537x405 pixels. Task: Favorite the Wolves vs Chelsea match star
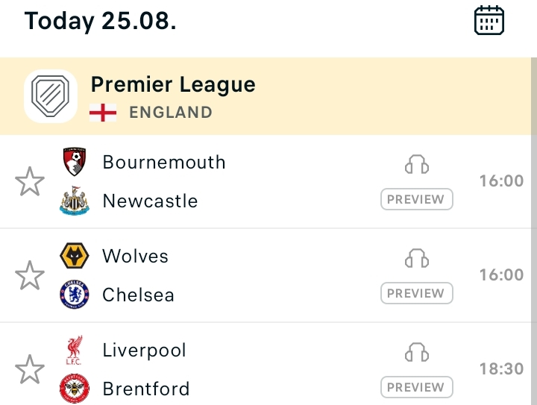pos(30,275)
